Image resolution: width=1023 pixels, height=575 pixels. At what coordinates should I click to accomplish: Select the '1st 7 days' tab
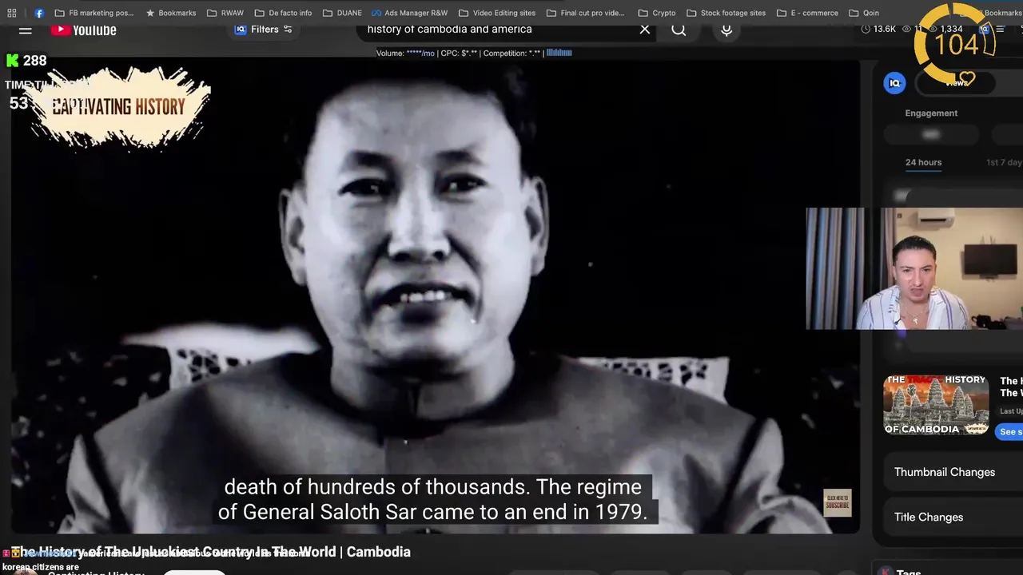1004,162
